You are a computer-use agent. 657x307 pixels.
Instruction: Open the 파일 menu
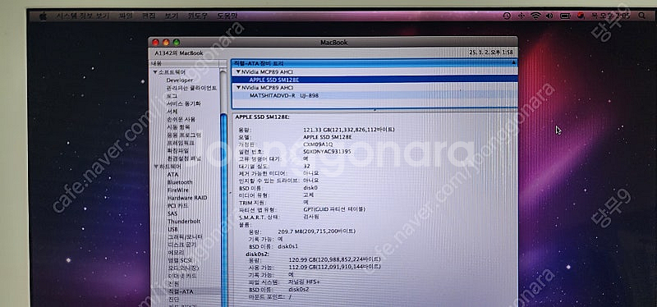pyautogui.click(x=126, y=16)
